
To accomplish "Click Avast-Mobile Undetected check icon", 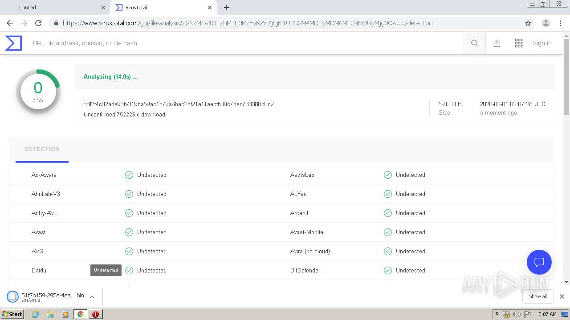I will pyautogui.click(x=388, y=232).
